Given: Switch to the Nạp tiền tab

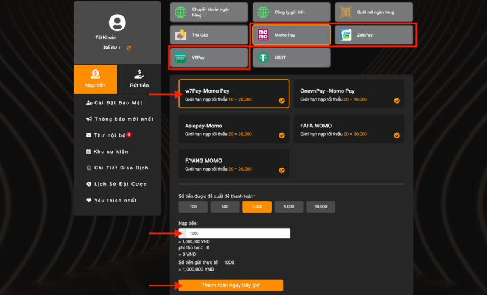Looking at the screenshot, I should click(x=95, y=79).
